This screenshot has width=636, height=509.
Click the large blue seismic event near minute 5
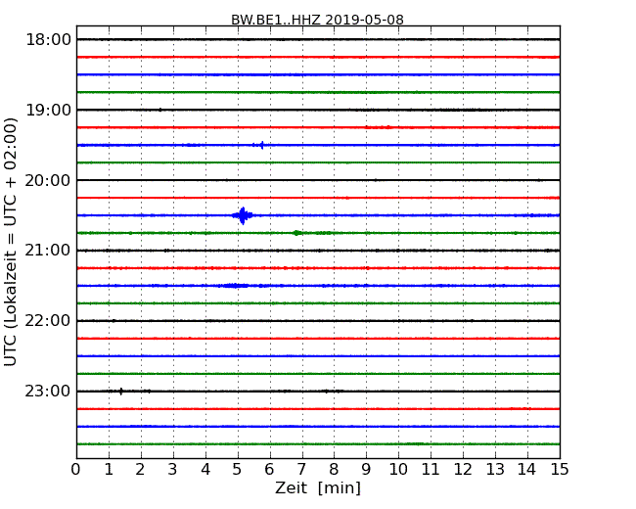[243, 215]
